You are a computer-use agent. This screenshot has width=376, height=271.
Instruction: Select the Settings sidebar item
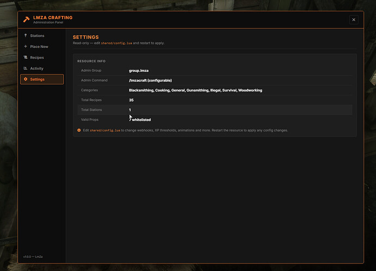[42, 79]
